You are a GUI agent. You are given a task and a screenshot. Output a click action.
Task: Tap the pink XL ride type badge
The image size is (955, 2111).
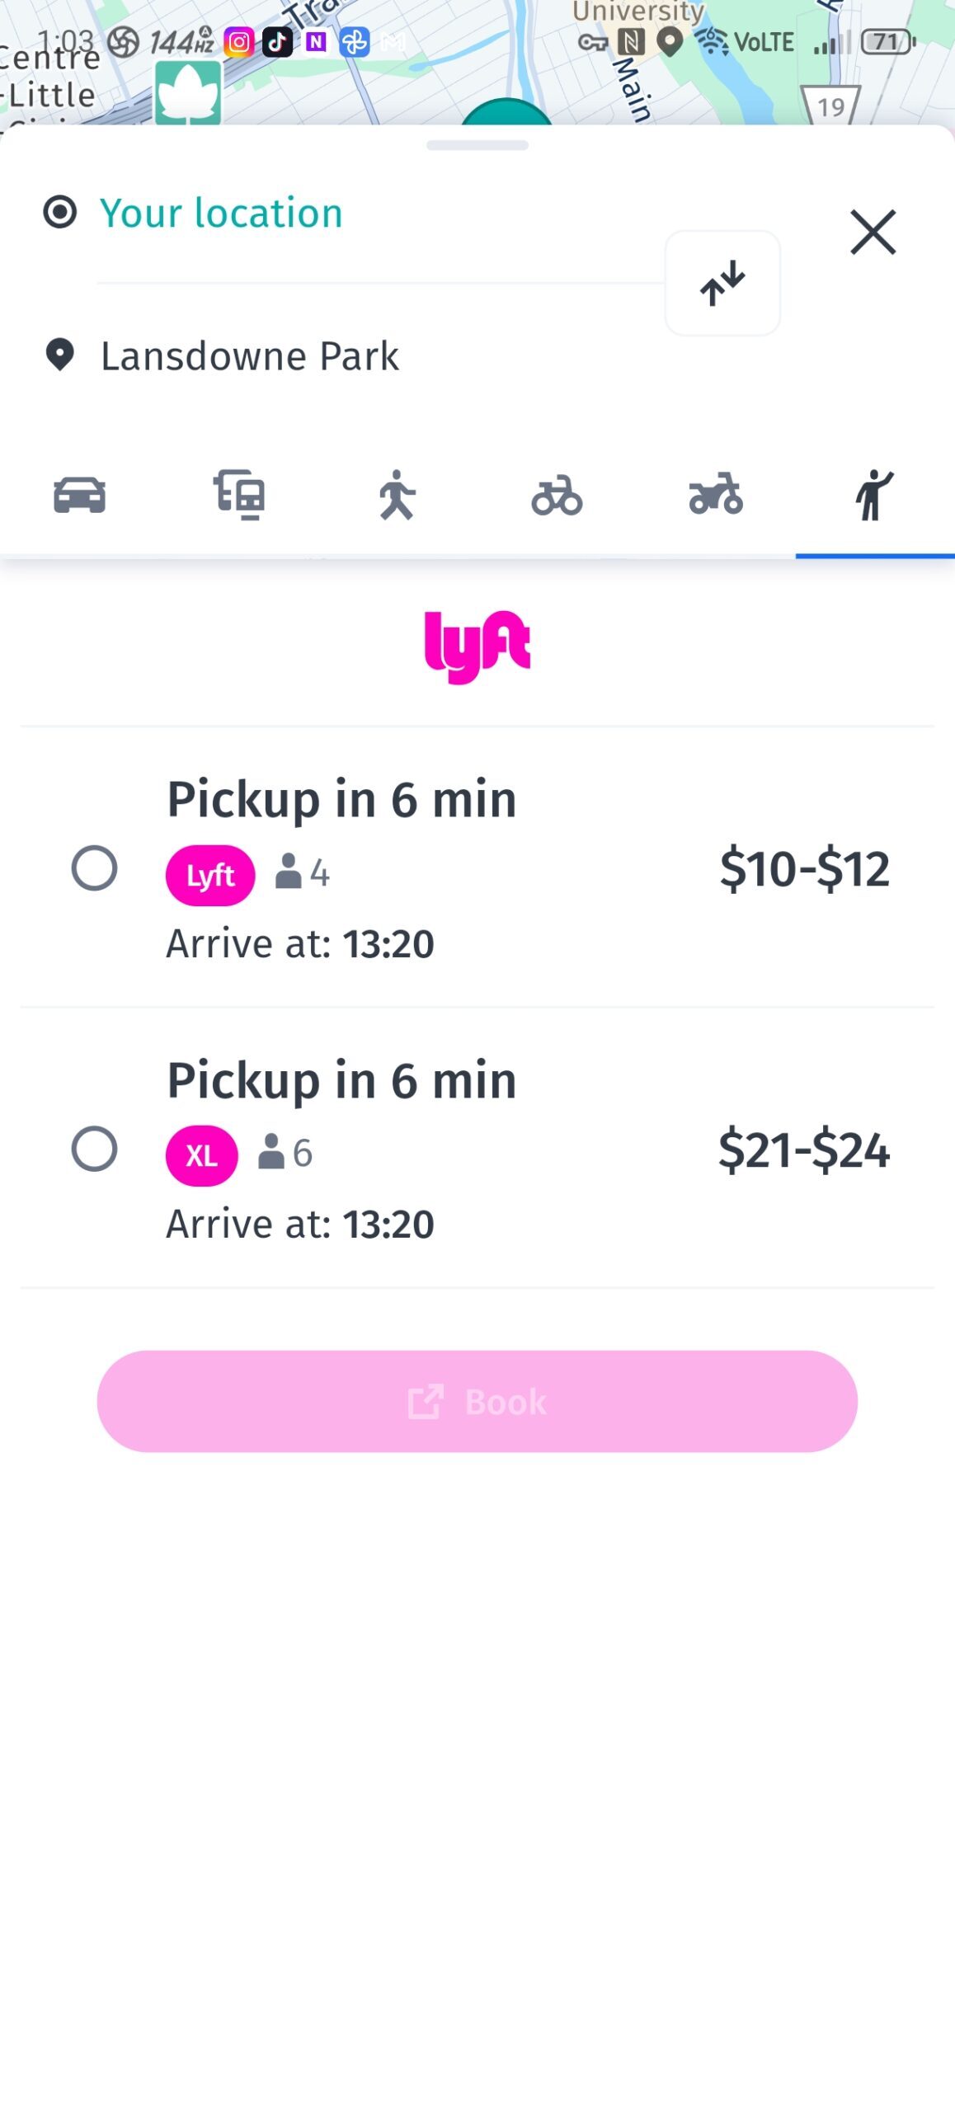[x=202, y=1155]
